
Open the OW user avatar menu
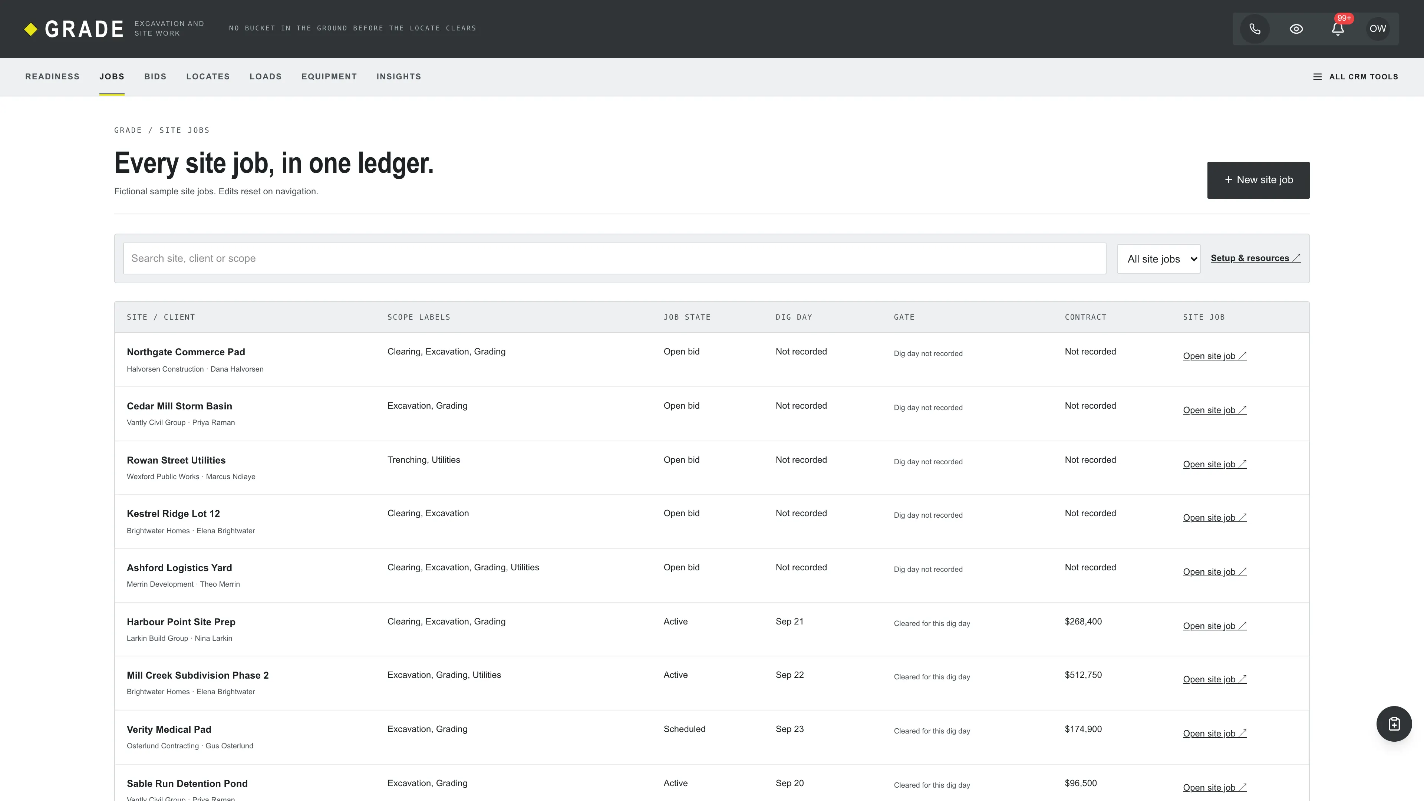point(1378,29)
